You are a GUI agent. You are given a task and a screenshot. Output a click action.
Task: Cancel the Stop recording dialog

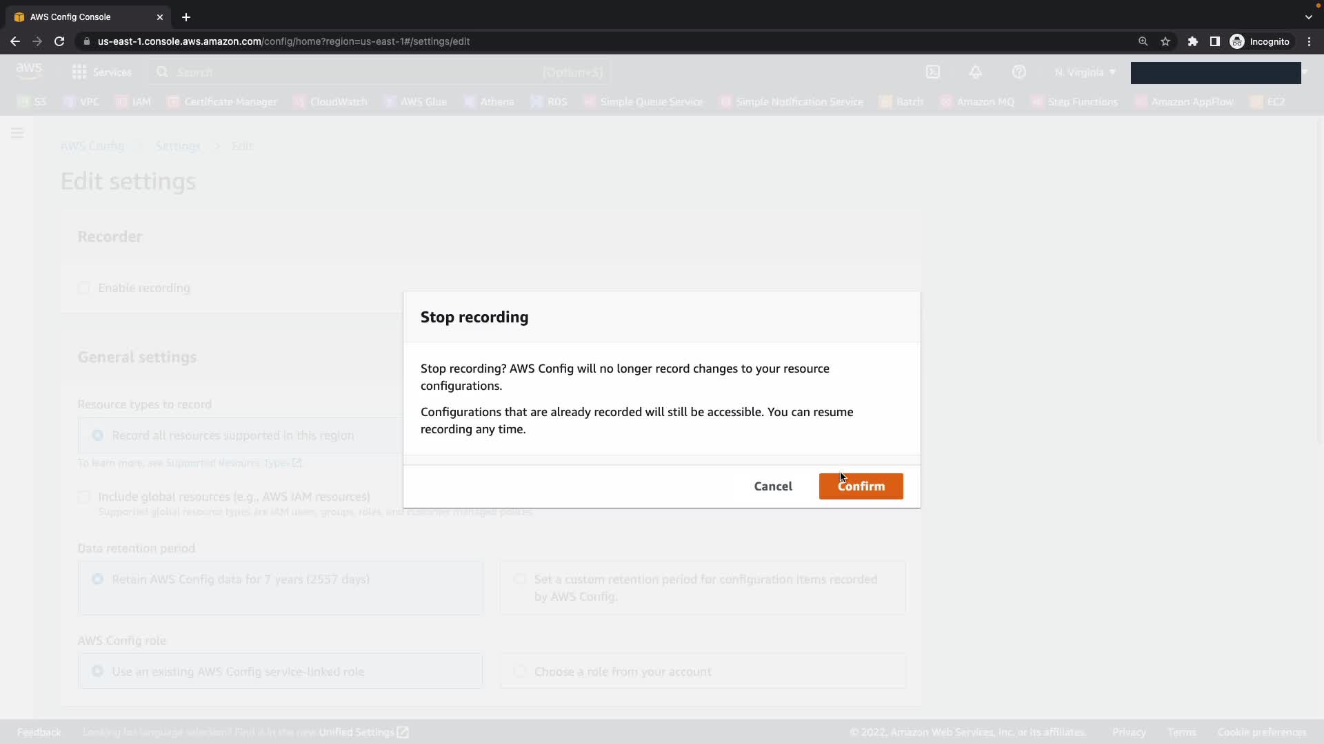click(772, 486)
